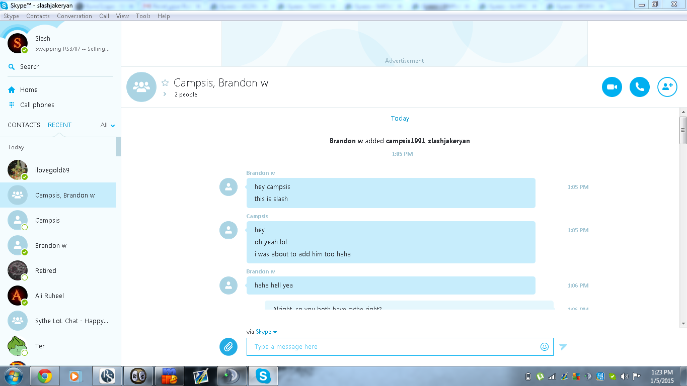The height and width of the screenshot is (386, 687).
Task: Open the Skype taskbar button
Action: 263,376
